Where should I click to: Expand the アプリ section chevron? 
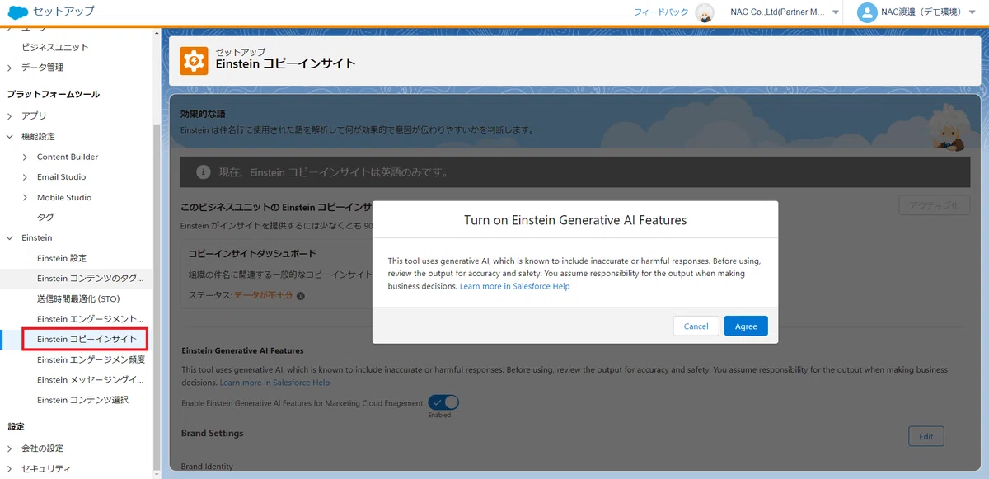(x=10, y=116)
